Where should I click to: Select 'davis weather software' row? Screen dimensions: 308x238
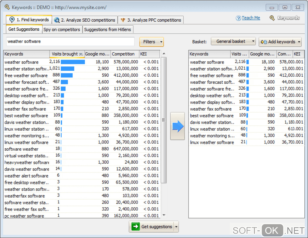pos(82,169)
